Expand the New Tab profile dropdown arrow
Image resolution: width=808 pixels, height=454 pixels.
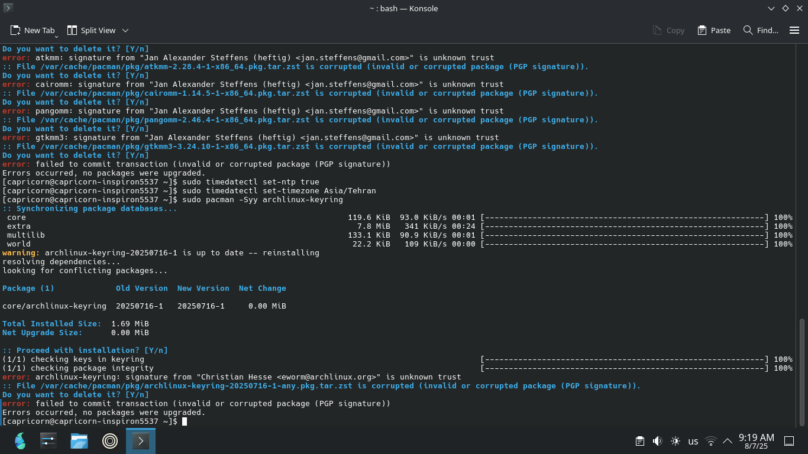click(56, 36)
